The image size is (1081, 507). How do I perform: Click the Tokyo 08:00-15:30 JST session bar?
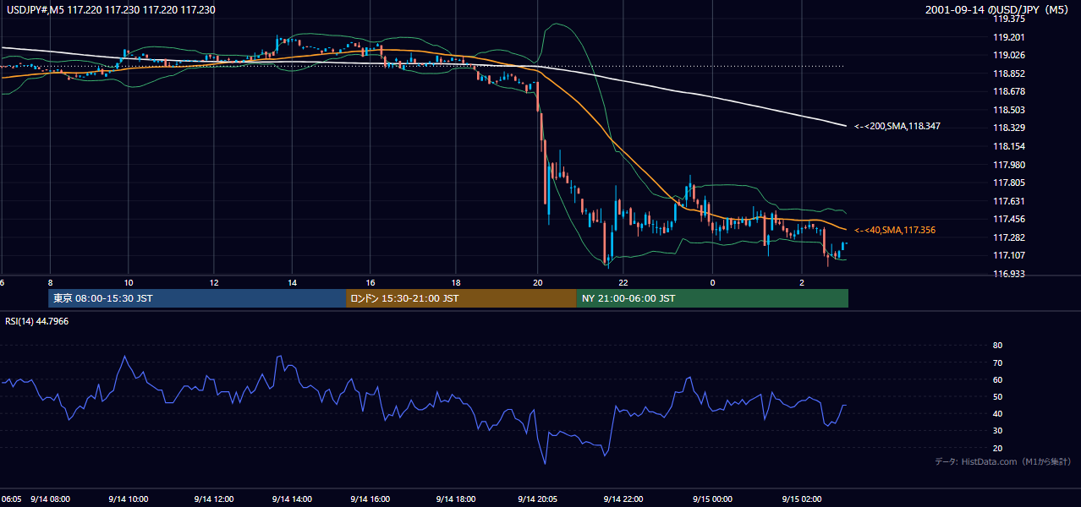[197, 298]
